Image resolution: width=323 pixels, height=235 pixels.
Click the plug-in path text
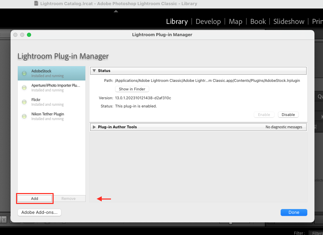[208, 80]
